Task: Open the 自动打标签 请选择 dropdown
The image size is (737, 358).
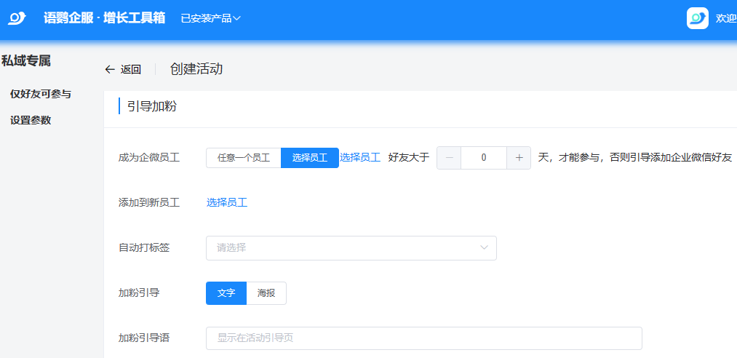Action: (x=351, y=248)
